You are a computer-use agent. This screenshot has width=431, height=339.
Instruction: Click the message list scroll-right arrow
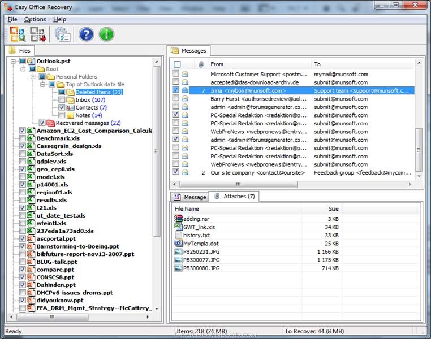pyautogui.click(x=410, y=184)
